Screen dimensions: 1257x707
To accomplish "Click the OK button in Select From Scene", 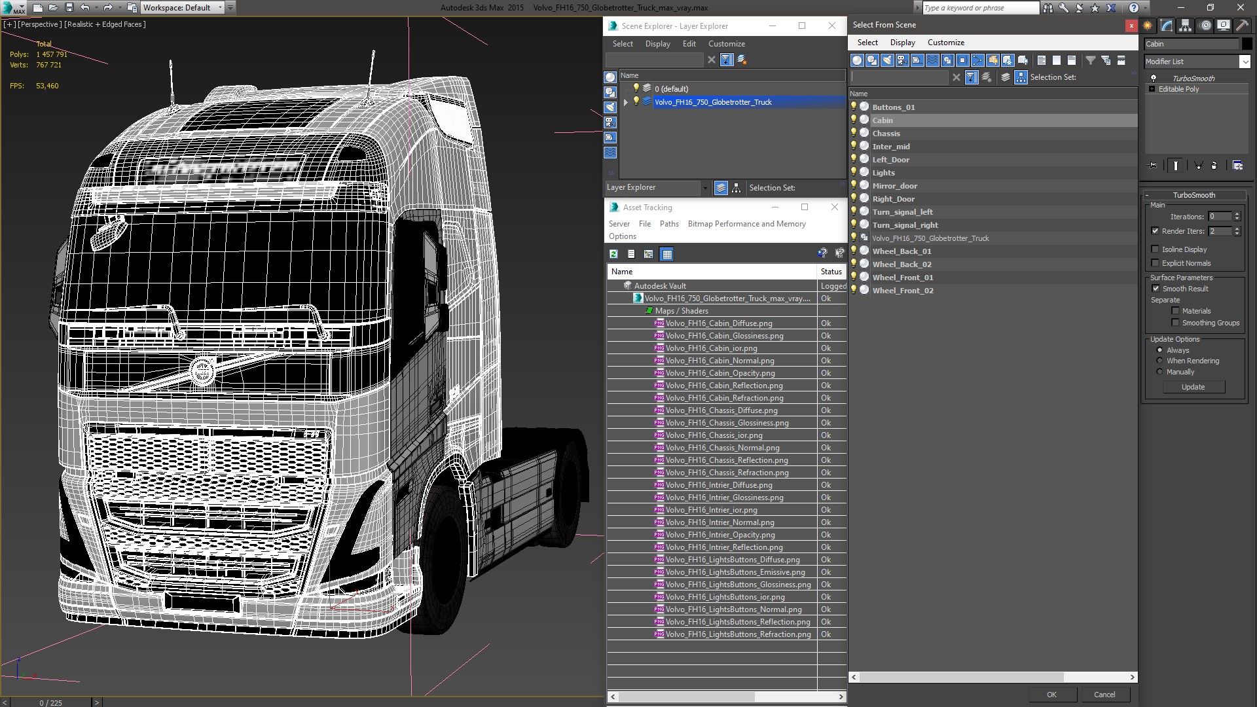I will (1051, 695).
